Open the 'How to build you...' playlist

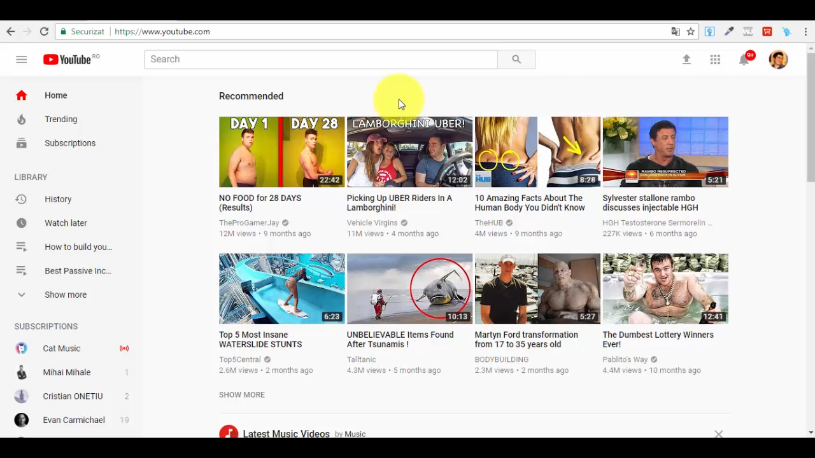71,247
